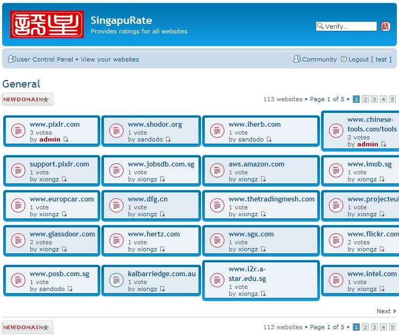Go to page 3 in top pagination
This screenshot has height=335, width=399.
(374, 99)
